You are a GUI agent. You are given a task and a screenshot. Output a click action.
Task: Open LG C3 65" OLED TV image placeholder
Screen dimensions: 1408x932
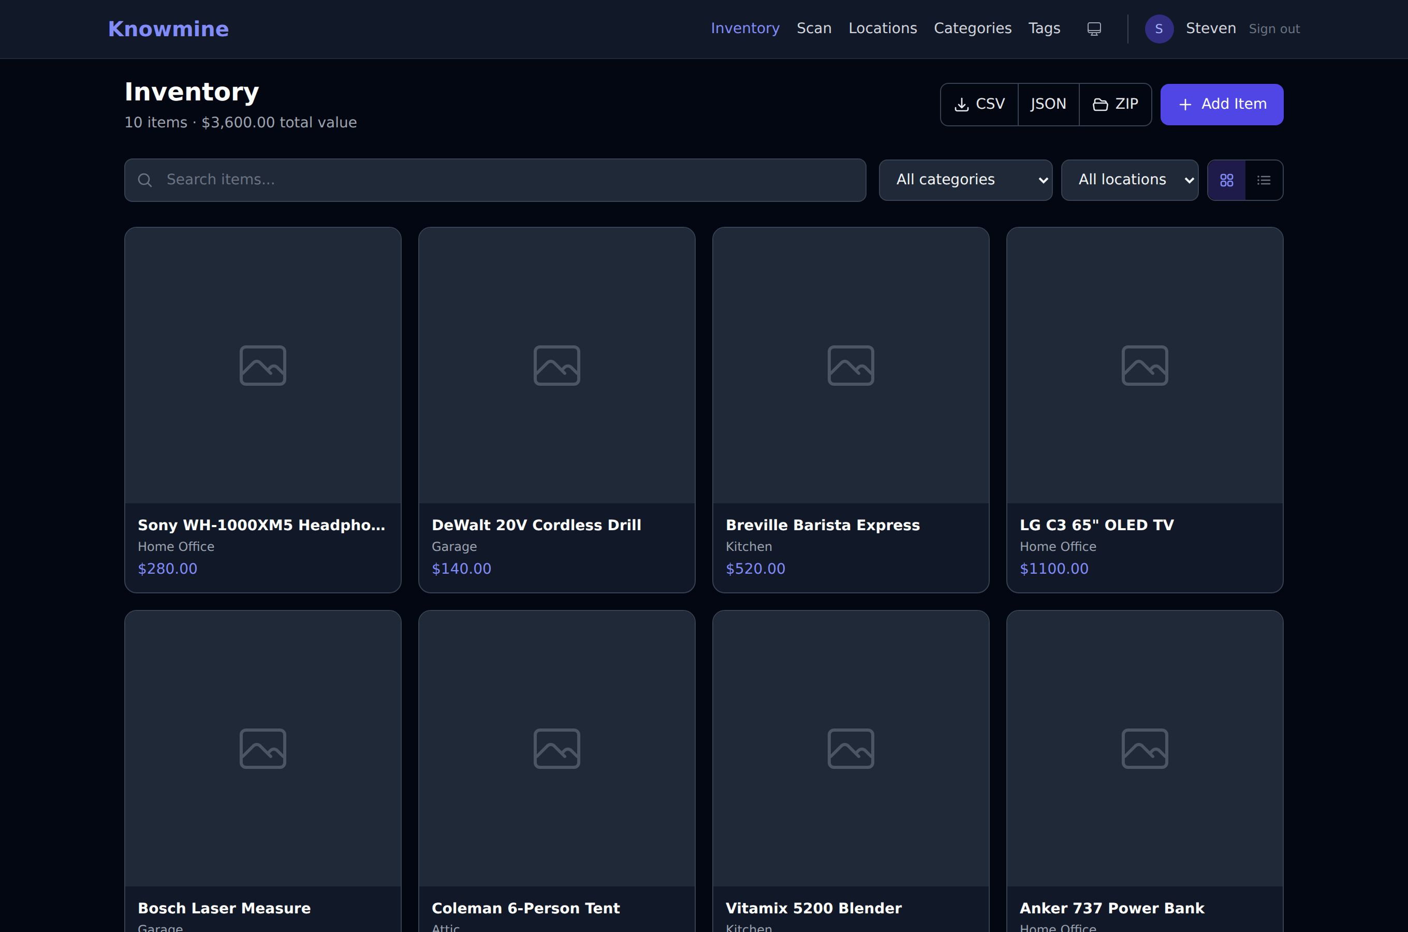tap(1144, 366)
